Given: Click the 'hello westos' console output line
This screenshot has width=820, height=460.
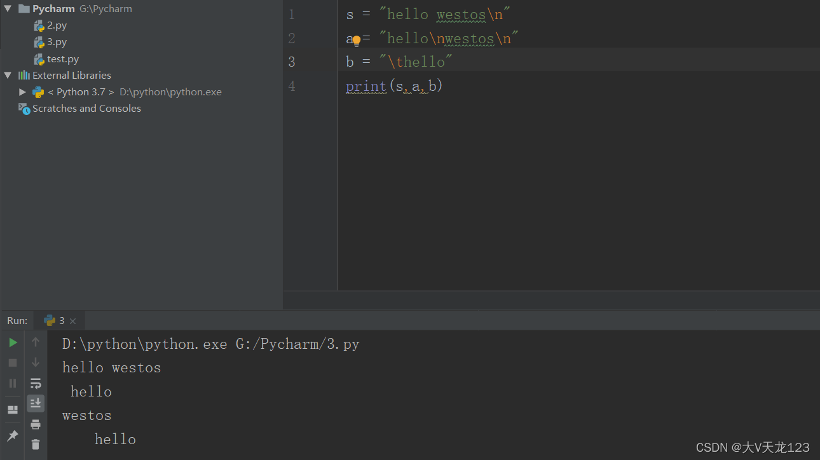Looking at the screenshot, I should [x=112, y=367].
